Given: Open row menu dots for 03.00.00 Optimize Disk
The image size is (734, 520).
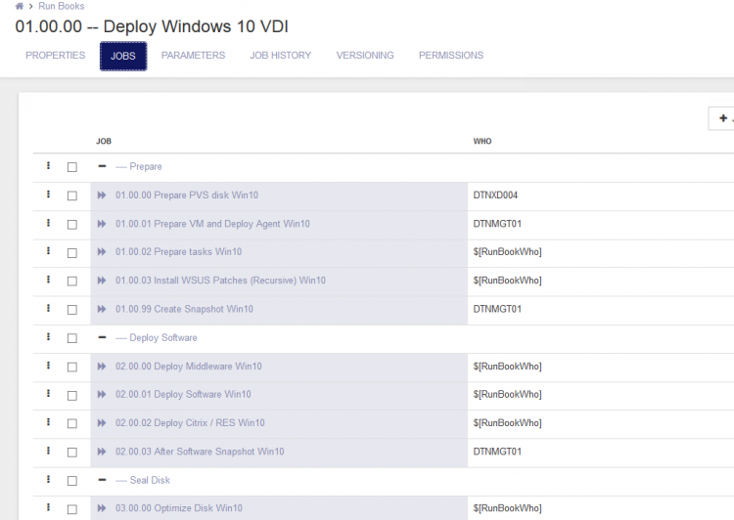Looking at the screenshot, I should coord(48,508).
